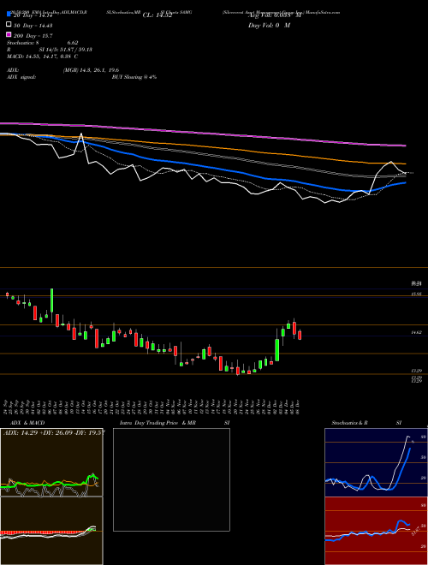Open the ADX indicator chart panel

coord(51,462)
